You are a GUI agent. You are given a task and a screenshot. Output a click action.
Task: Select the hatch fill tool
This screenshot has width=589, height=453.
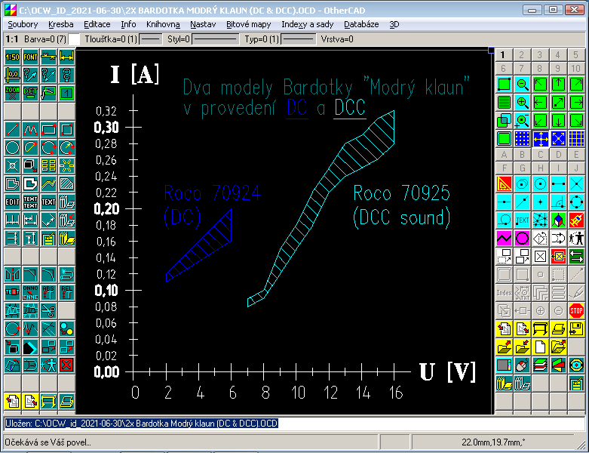[66, 183]
